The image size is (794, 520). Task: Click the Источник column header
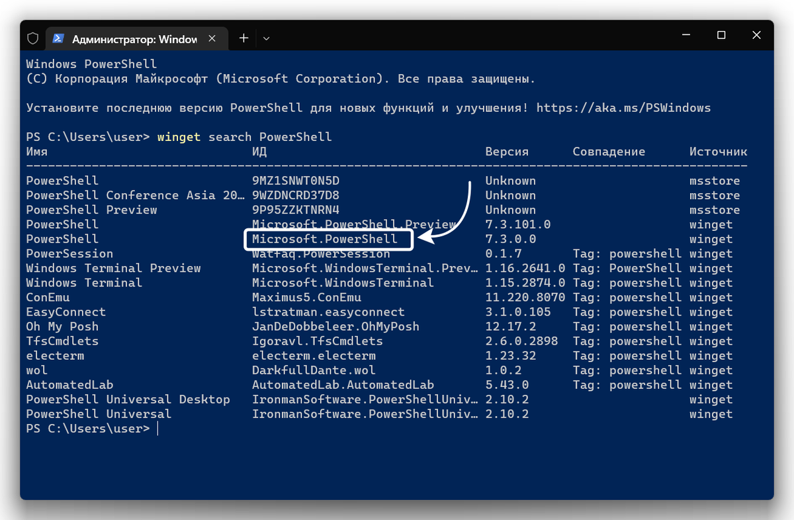click(x=718, y=152)
